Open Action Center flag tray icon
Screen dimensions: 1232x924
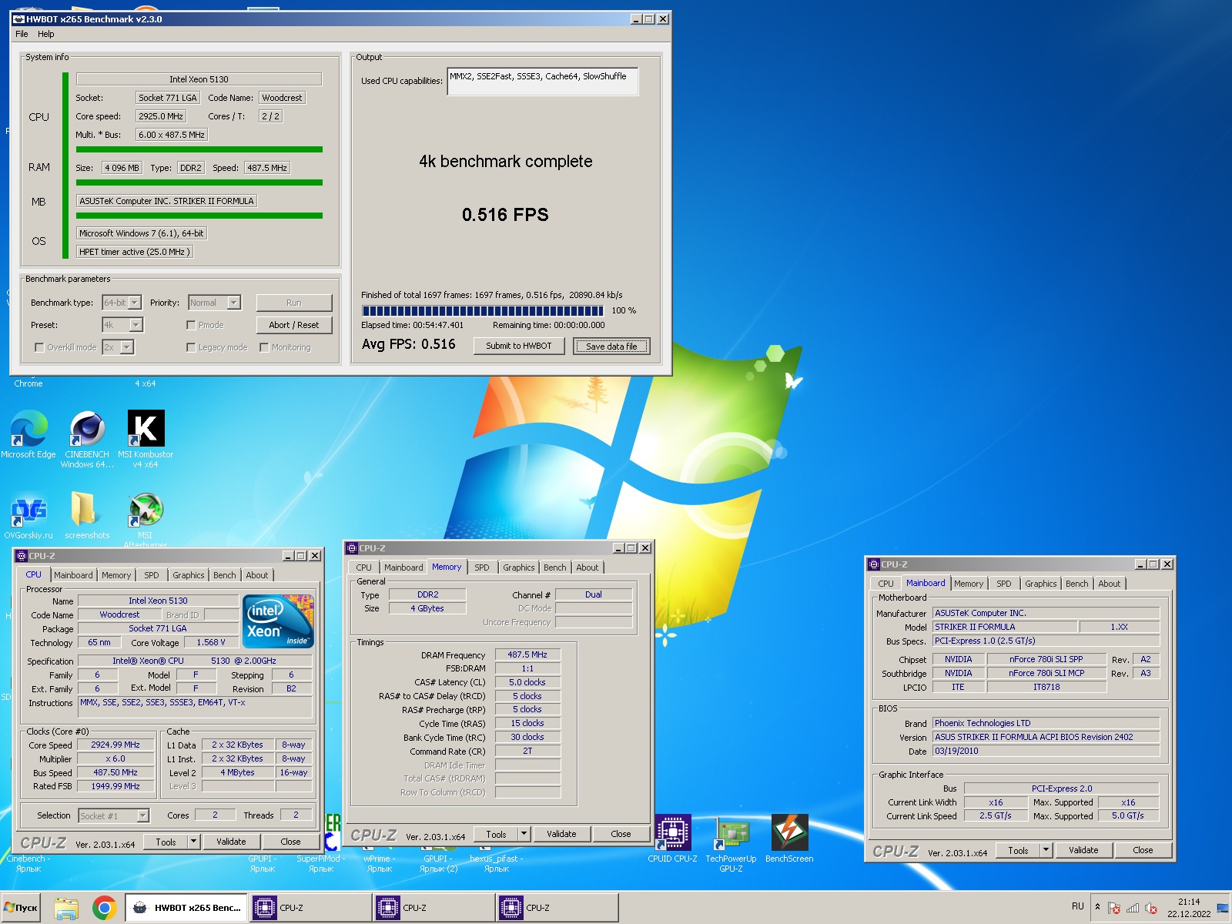[1113, 908]
